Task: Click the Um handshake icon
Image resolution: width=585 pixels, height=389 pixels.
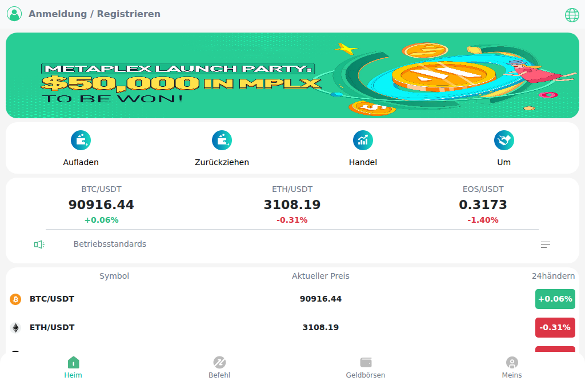Action: click(x=504, y=140)
